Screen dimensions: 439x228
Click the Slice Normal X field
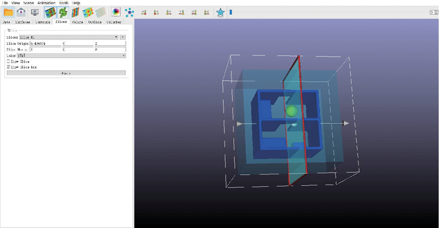tap(46, 49)
